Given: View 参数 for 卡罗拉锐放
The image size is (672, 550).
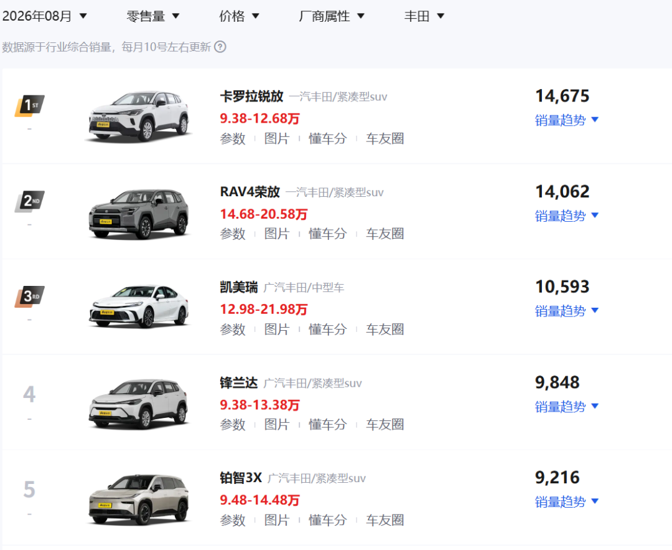Looking at the screenshot, I should tap(233, 138).
